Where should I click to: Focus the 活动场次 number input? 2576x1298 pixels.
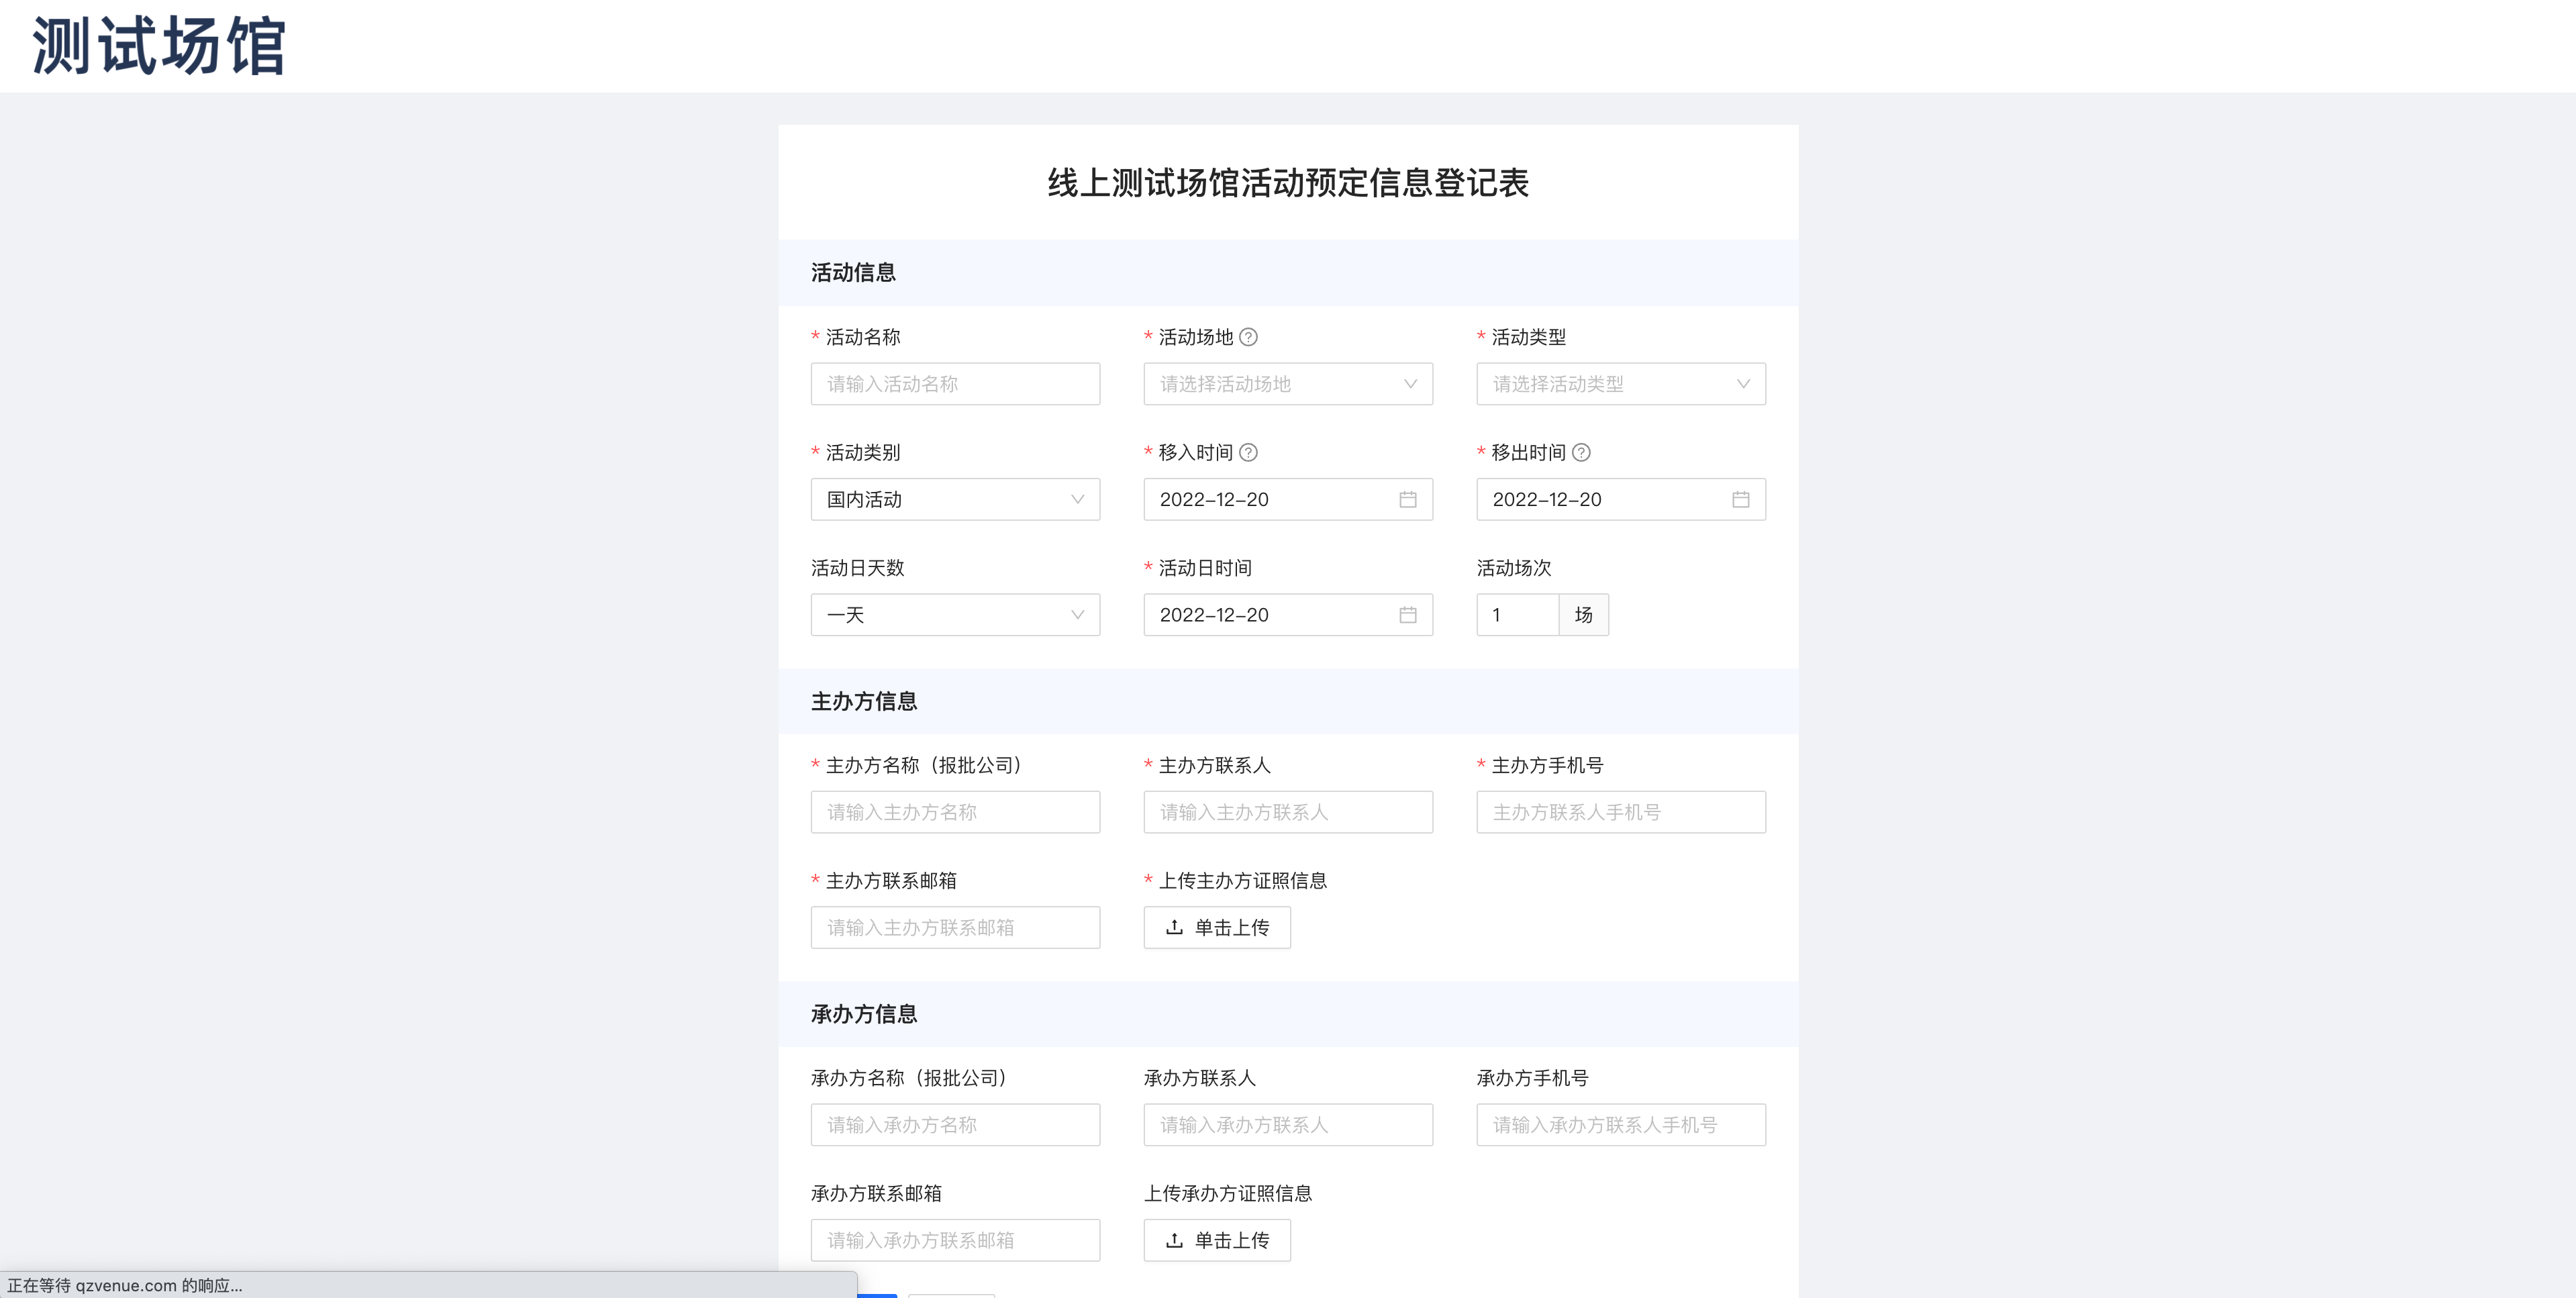pos(1518,615)
